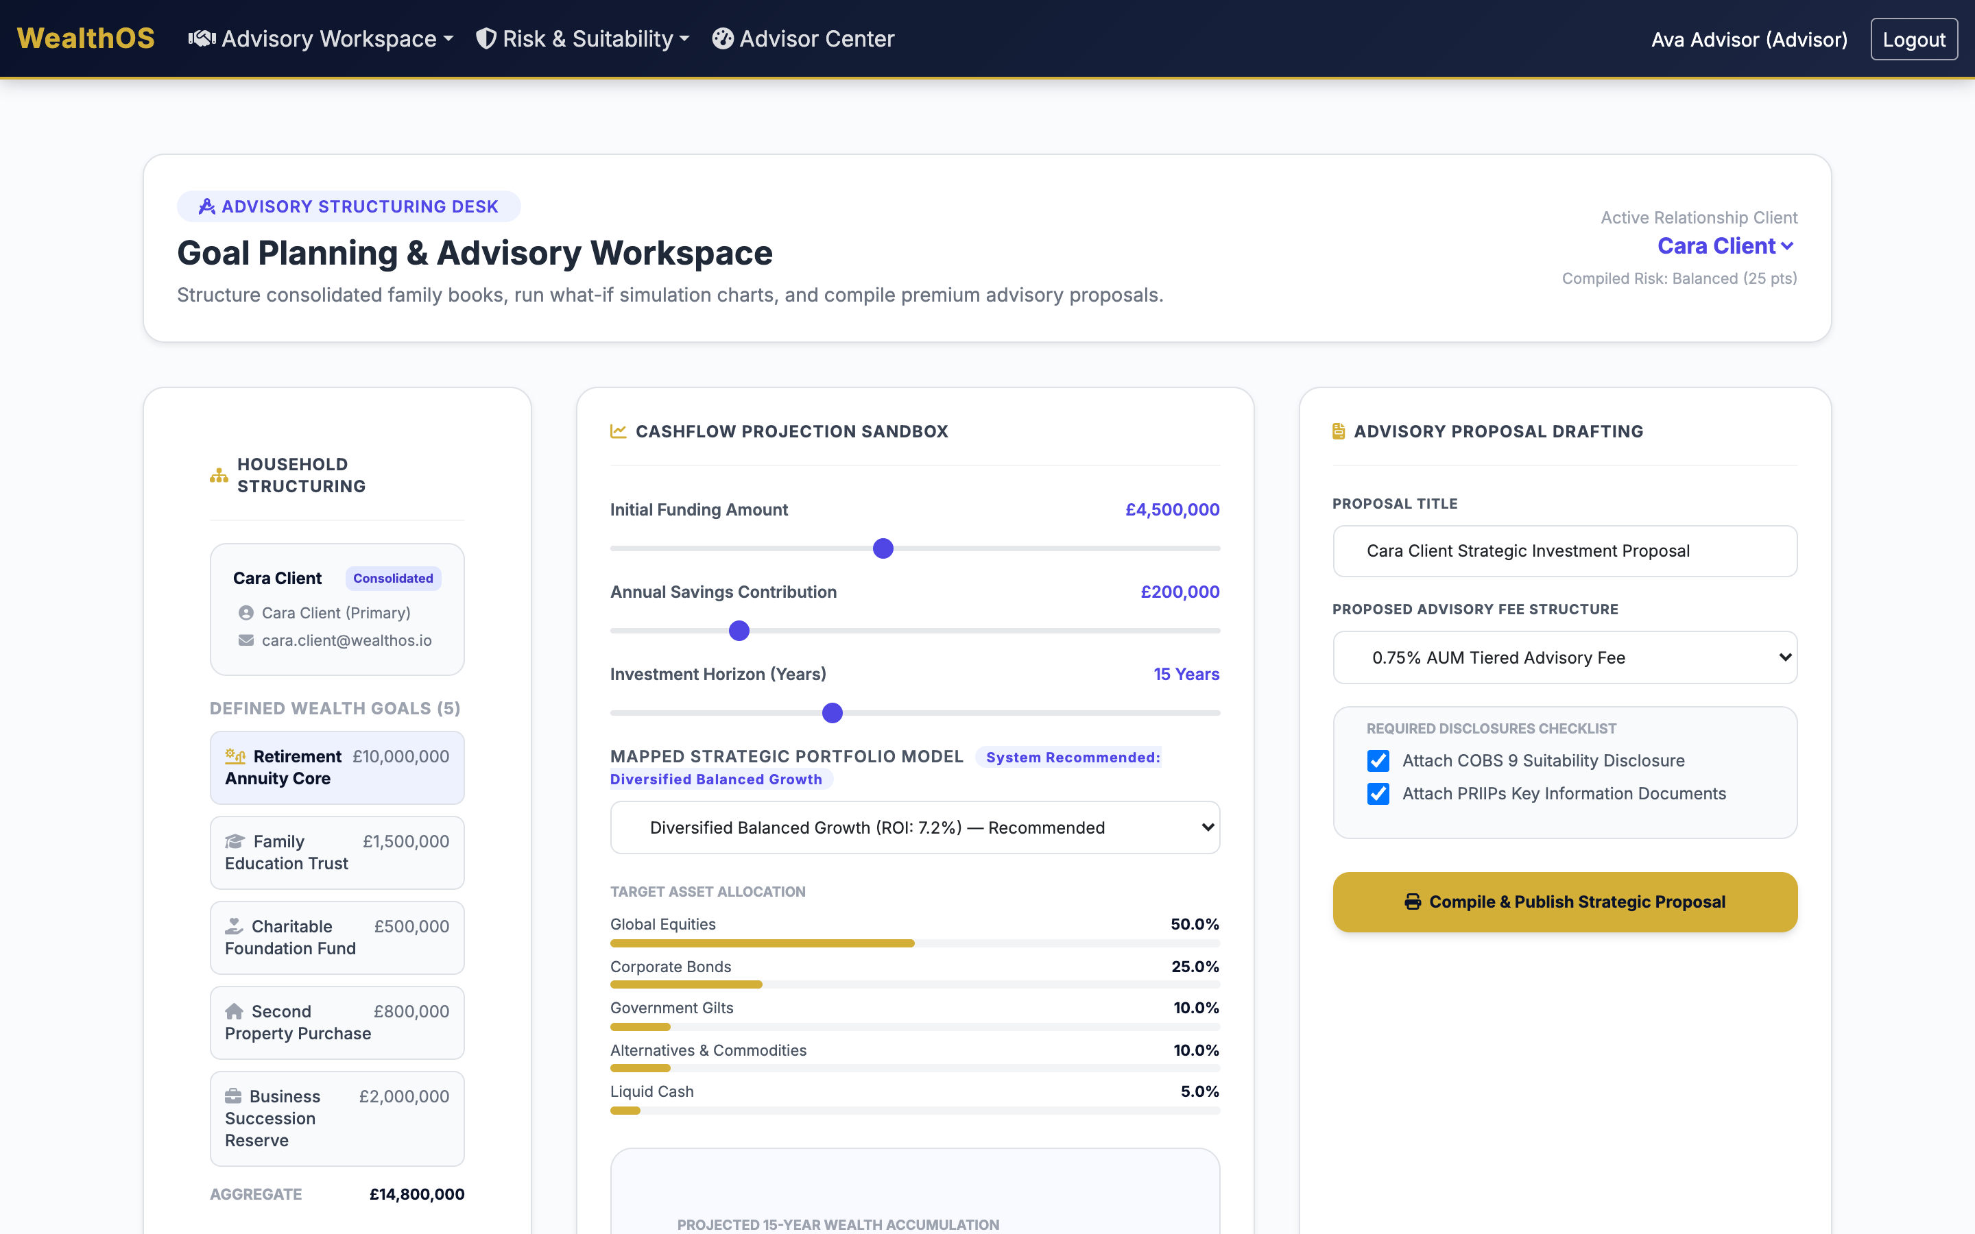Click the Logout button

pos(1914,39)
